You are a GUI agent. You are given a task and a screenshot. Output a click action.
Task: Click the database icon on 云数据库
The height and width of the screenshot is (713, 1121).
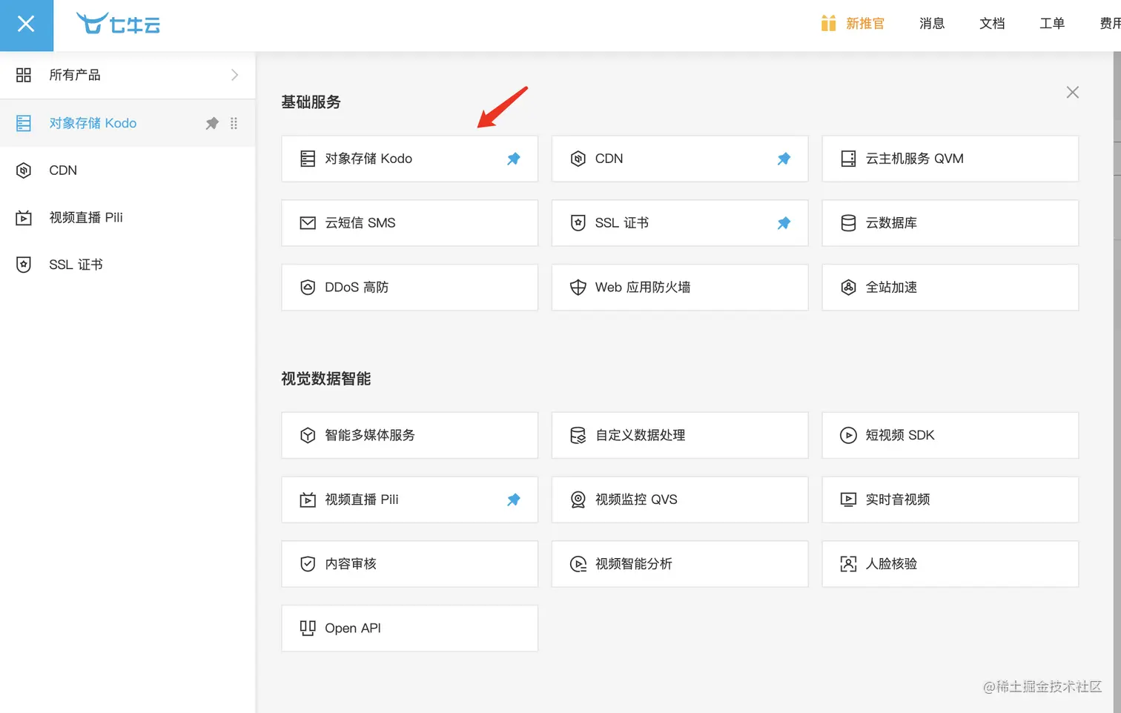(x=848, y=223)
